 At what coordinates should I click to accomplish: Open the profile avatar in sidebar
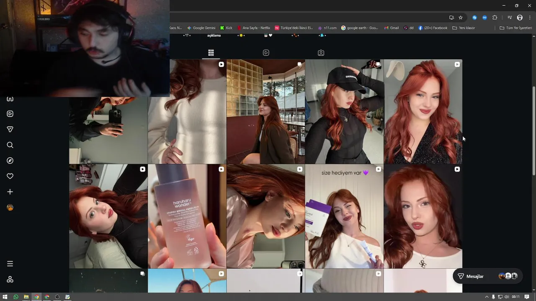coord(10,207)
